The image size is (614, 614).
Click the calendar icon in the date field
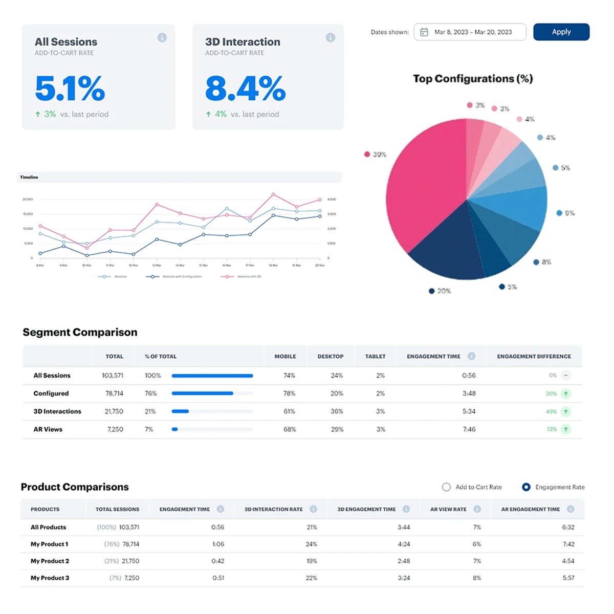click(424, 32)
